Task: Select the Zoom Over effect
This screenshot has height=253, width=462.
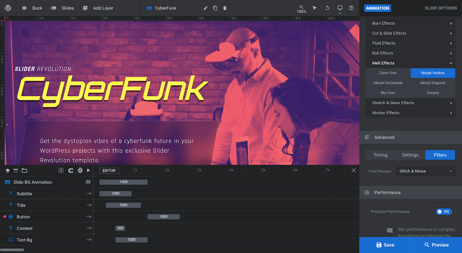Action: tap(388, 73)
